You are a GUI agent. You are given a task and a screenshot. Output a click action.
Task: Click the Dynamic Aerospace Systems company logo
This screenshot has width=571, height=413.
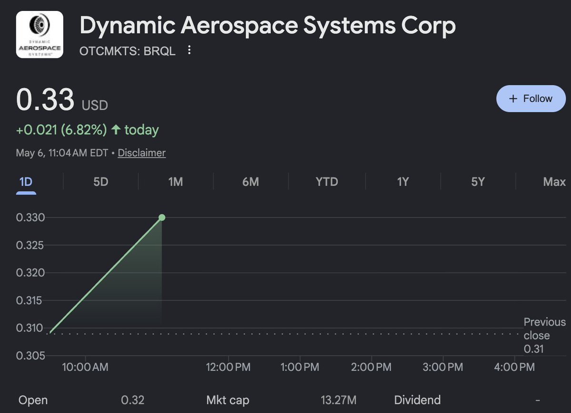point(39,35)
